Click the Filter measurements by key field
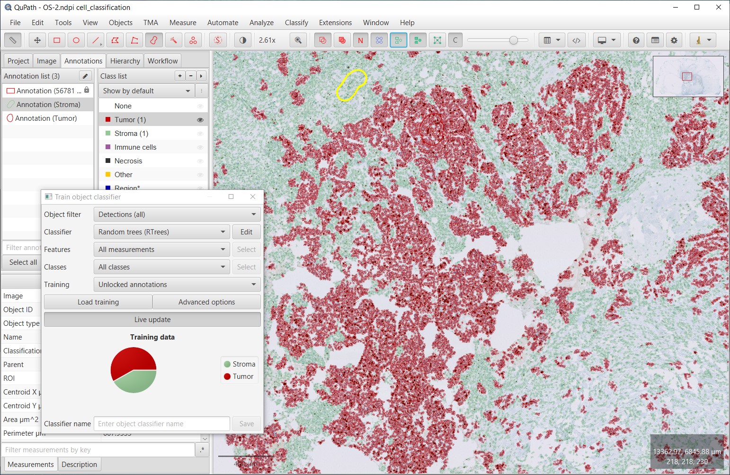 click(x=98, y=450)
